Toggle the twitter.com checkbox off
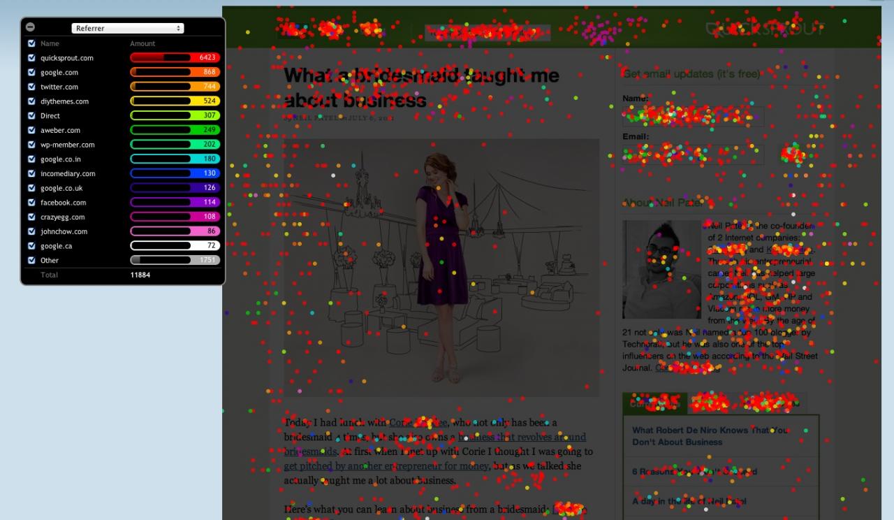Screen dimensions: 894x520 [x=31, y=87]
